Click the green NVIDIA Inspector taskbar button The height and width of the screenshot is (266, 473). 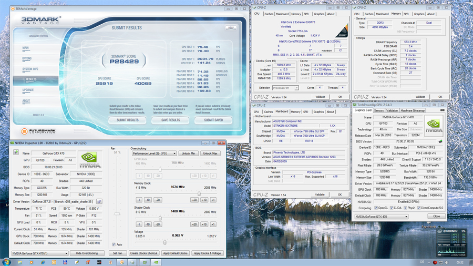(156, 262)
